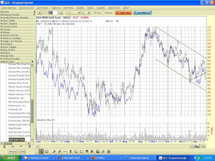Open the Chart Settings menu

(x=9, y=8)
